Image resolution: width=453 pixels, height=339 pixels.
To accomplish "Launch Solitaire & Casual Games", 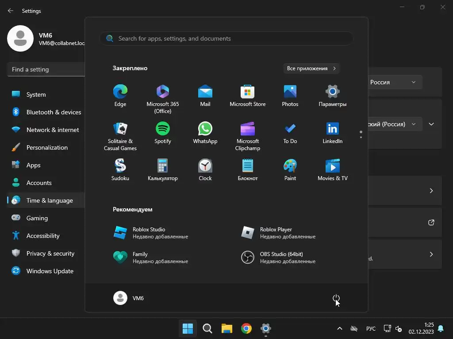I will point(120,136).
